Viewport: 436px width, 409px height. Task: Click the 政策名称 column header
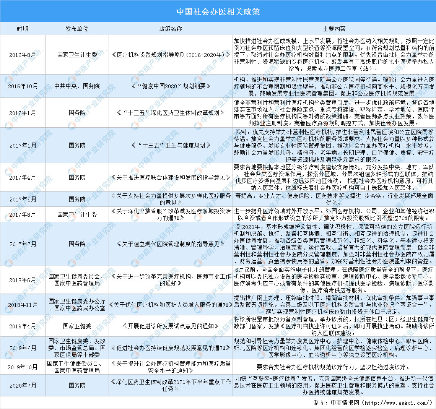[171, 29]
